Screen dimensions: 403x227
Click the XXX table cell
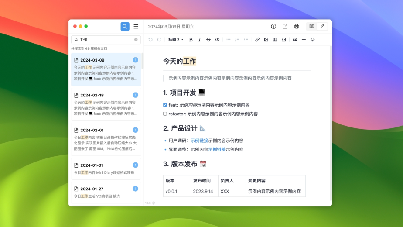[232, 192]
